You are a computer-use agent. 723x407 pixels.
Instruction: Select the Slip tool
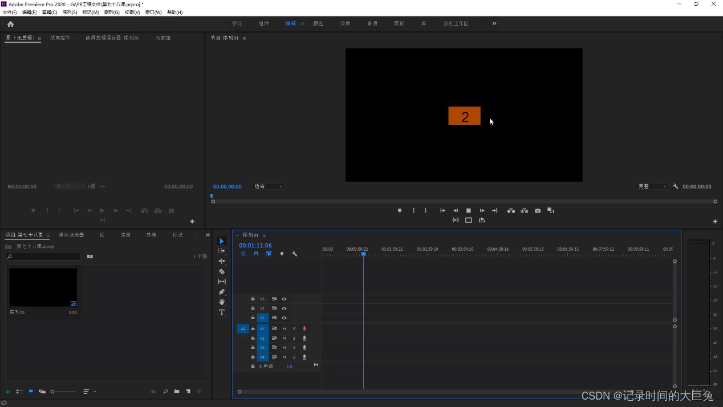[222, 282]
